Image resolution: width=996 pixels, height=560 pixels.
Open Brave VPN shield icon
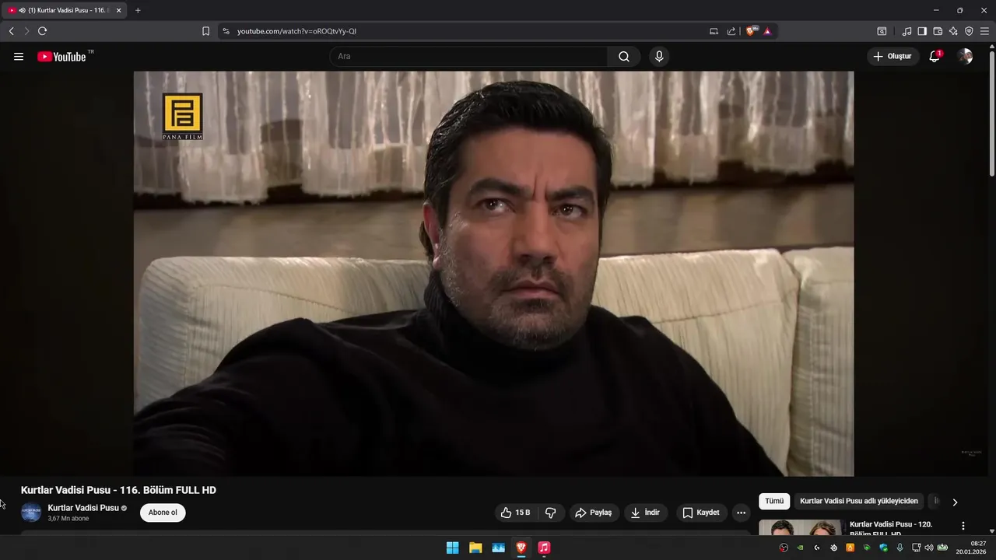[x=969, y=31]
